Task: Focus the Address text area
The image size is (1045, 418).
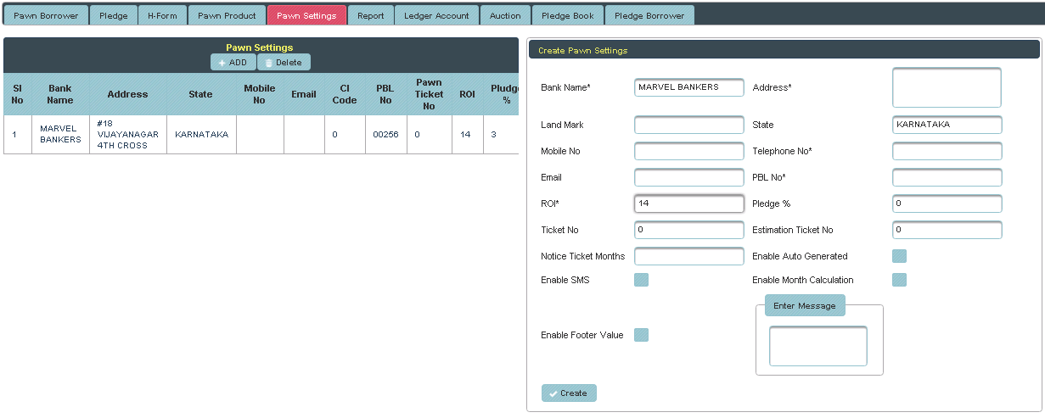Action: 947,87
